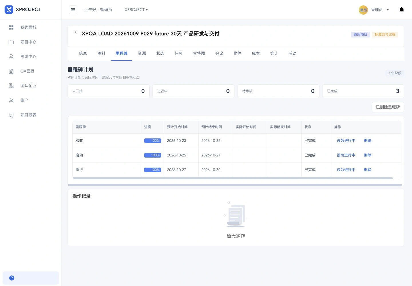Click the back arrow beside project title
This screenshot has height=286, width=412.
[75, 32]
